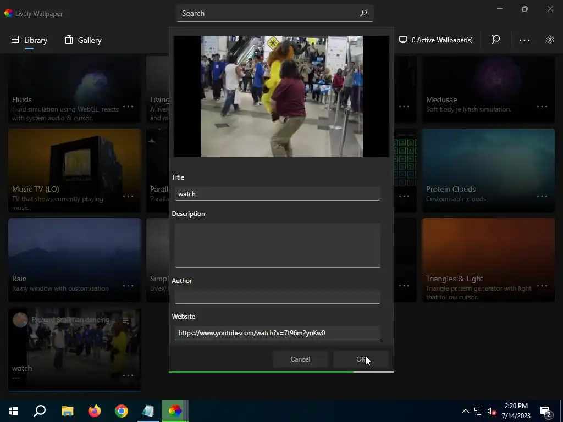Cancel the wallpaper import dialog
The width and height of the screenshot is (563, 422).
click(x=300, y=359)
